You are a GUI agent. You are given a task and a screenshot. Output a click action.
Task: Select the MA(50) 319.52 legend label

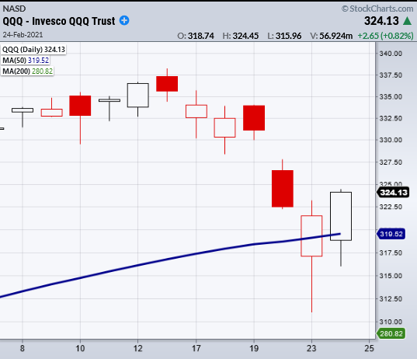click(26, 61)
